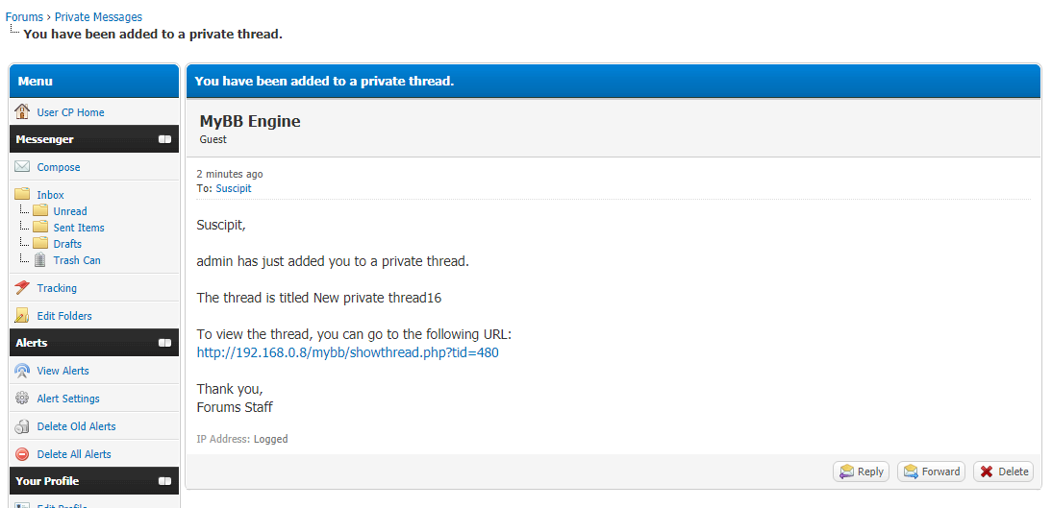Click the Alert Settings gear icon
This screenshot has width=1052, height=508.
pyautogui.click(x=22, y=399)
